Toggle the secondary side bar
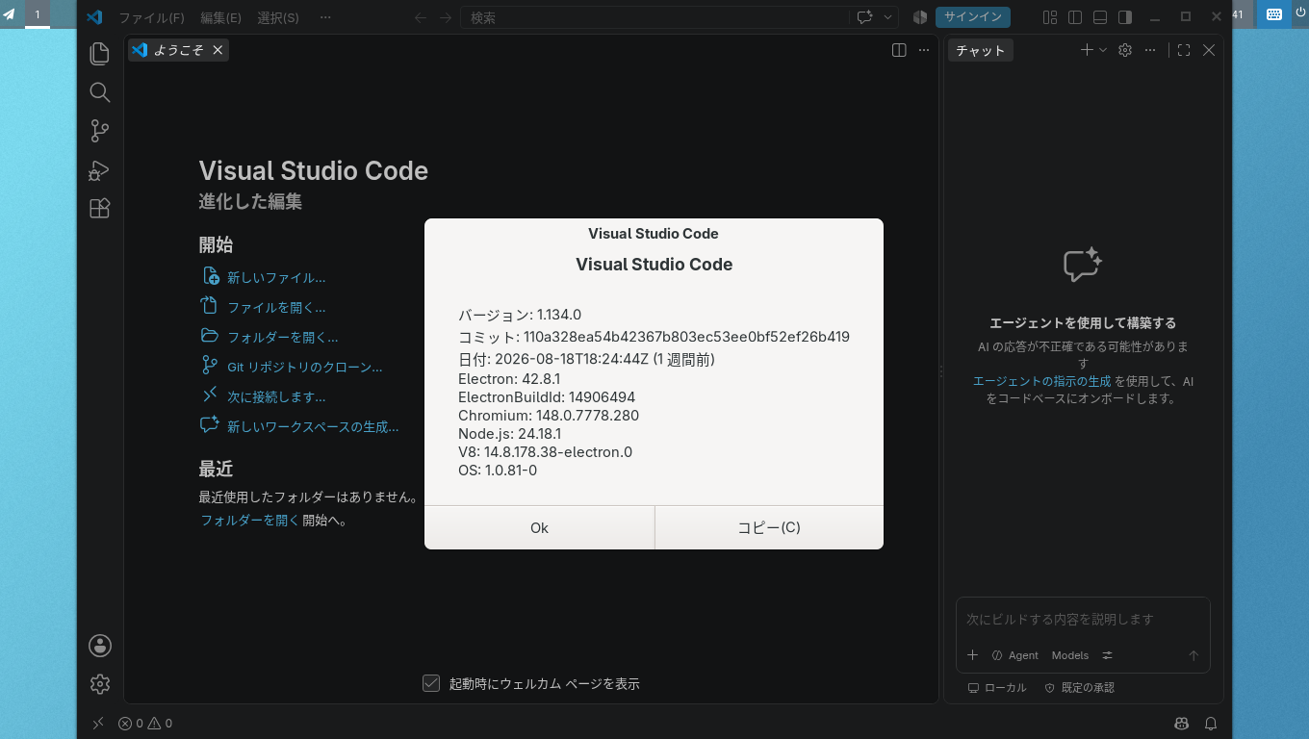The width and height of the screenshot is (1309, 739). click(x=1124, y=17)
